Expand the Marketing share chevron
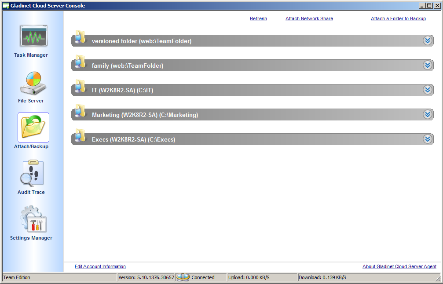This screenshot has width=443, height=284. click(x=428, y=114)
